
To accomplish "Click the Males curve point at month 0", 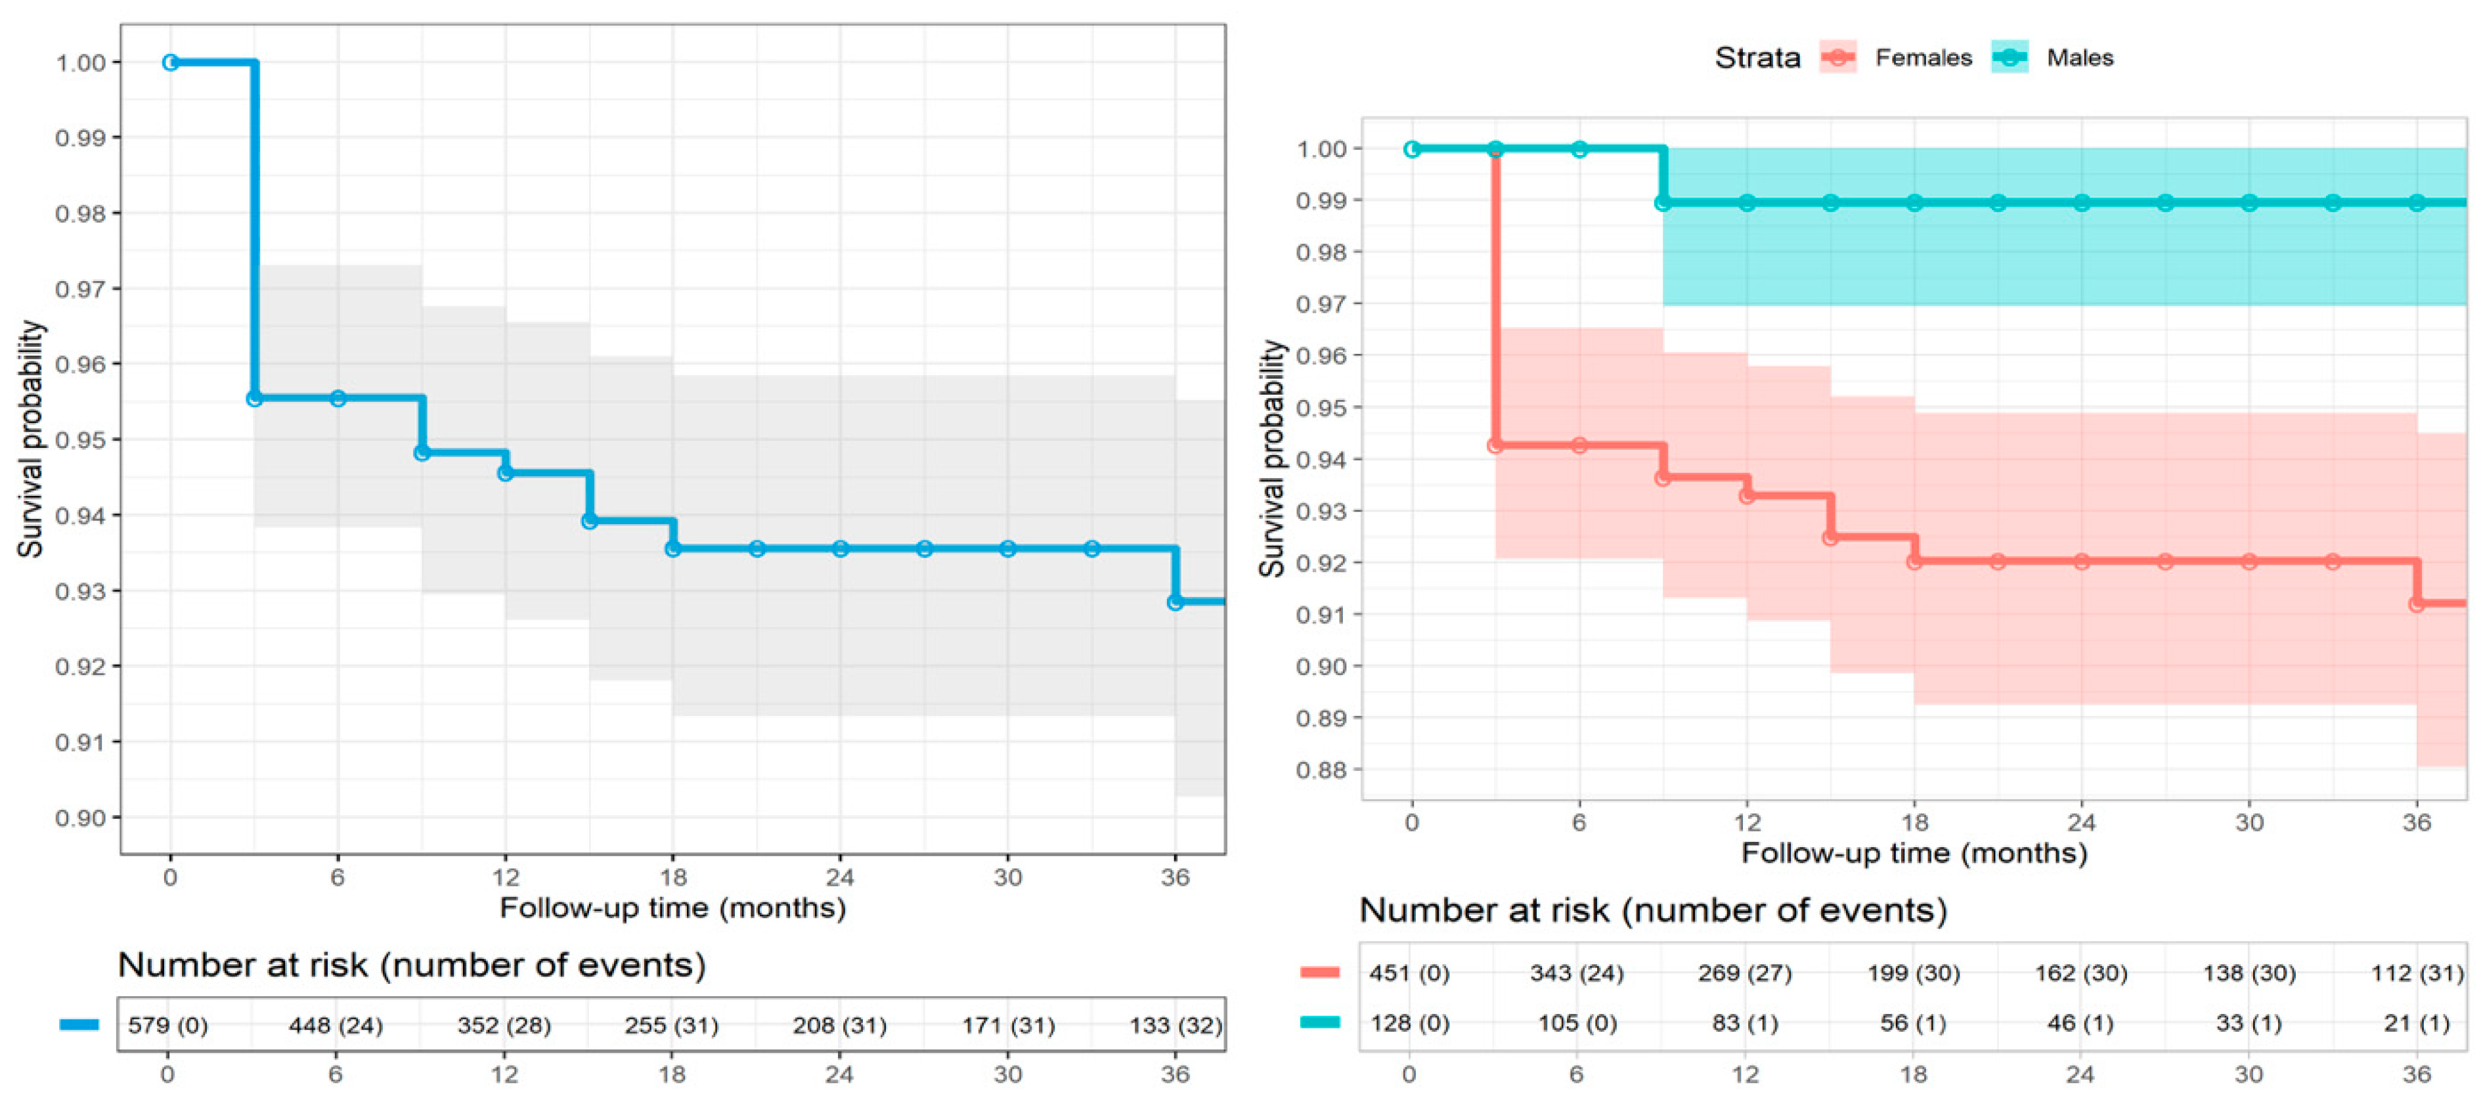I will pyautogui.click(x=1412, y=150).
